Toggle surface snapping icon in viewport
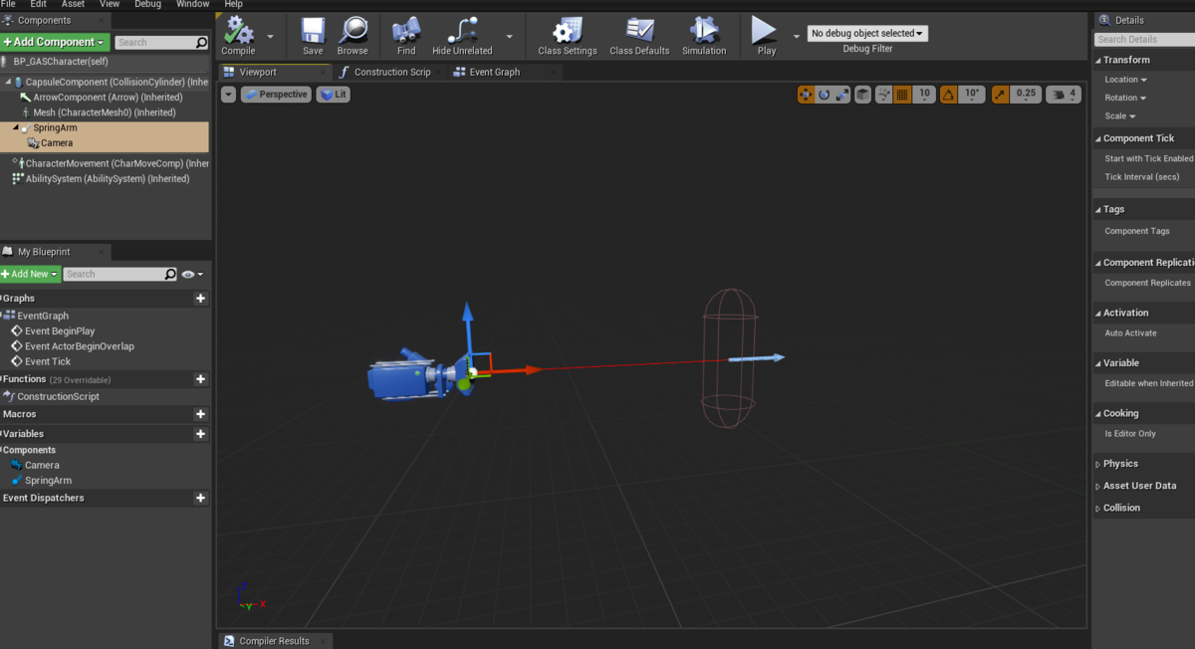The width and height of the screenshot is (1195, 649). (x=882, y=95)
